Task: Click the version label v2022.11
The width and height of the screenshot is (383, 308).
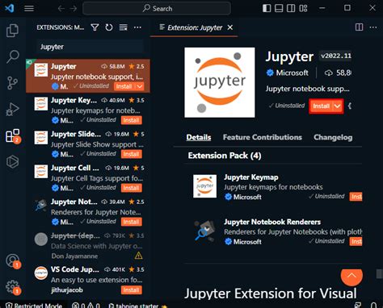Action: coord(336,56)
